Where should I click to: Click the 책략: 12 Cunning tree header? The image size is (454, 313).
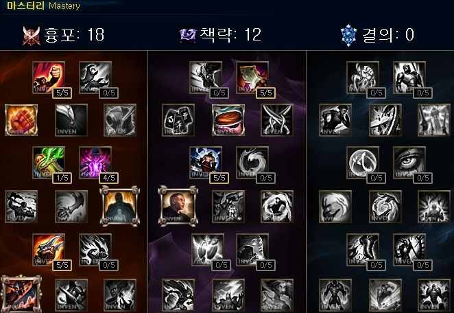coord(220,35)
